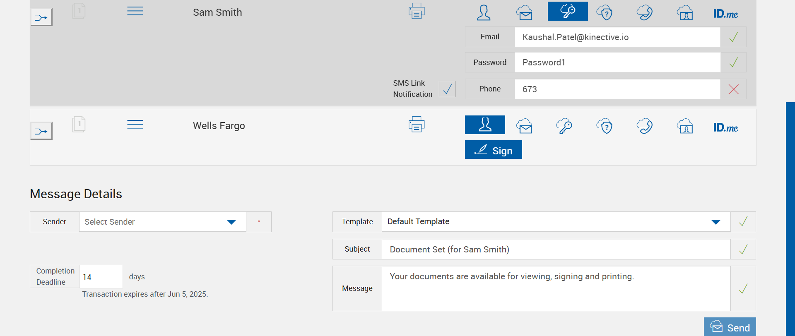
Task: Expand the Default Template dropdown
Action: coord(556,222)
